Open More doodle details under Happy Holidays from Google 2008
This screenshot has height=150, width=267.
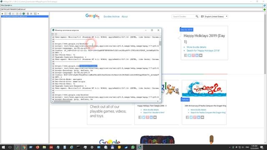click(x=151, y=110)
